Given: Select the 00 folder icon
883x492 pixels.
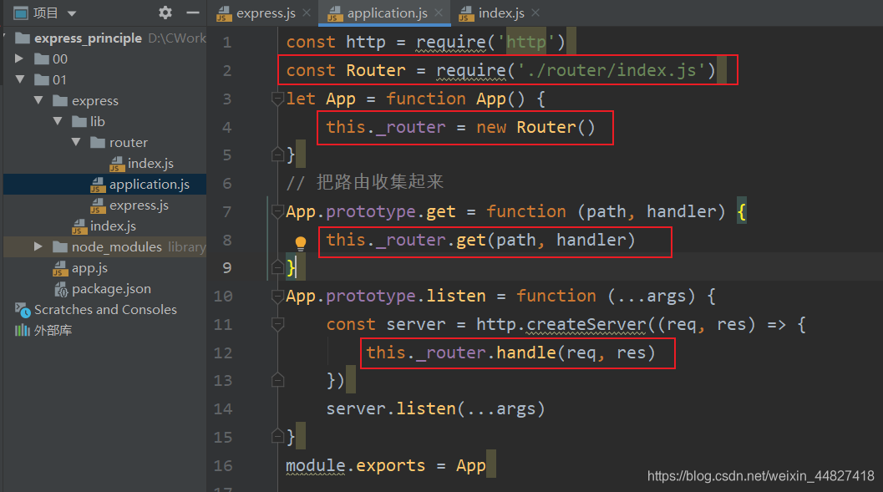Looking at the screenshot, I should (42, 58).
